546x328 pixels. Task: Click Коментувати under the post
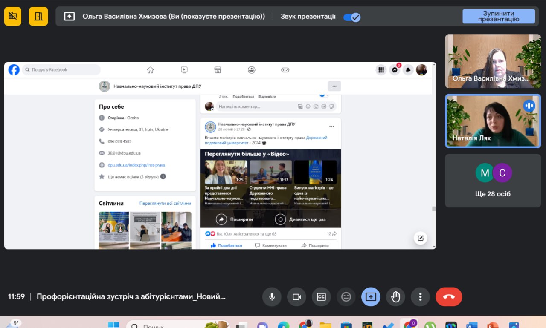271,245
